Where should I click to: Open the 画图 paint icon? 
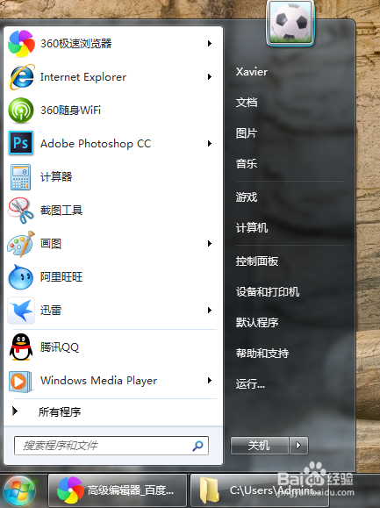[21, 244]
